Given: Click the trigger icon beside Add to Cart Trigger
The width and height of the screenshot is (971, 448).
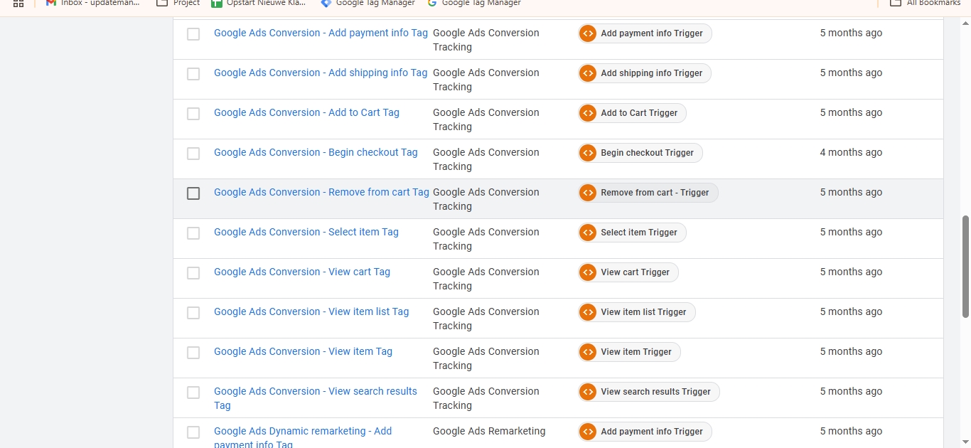Looking at the screenshot, I should (588, 113).
